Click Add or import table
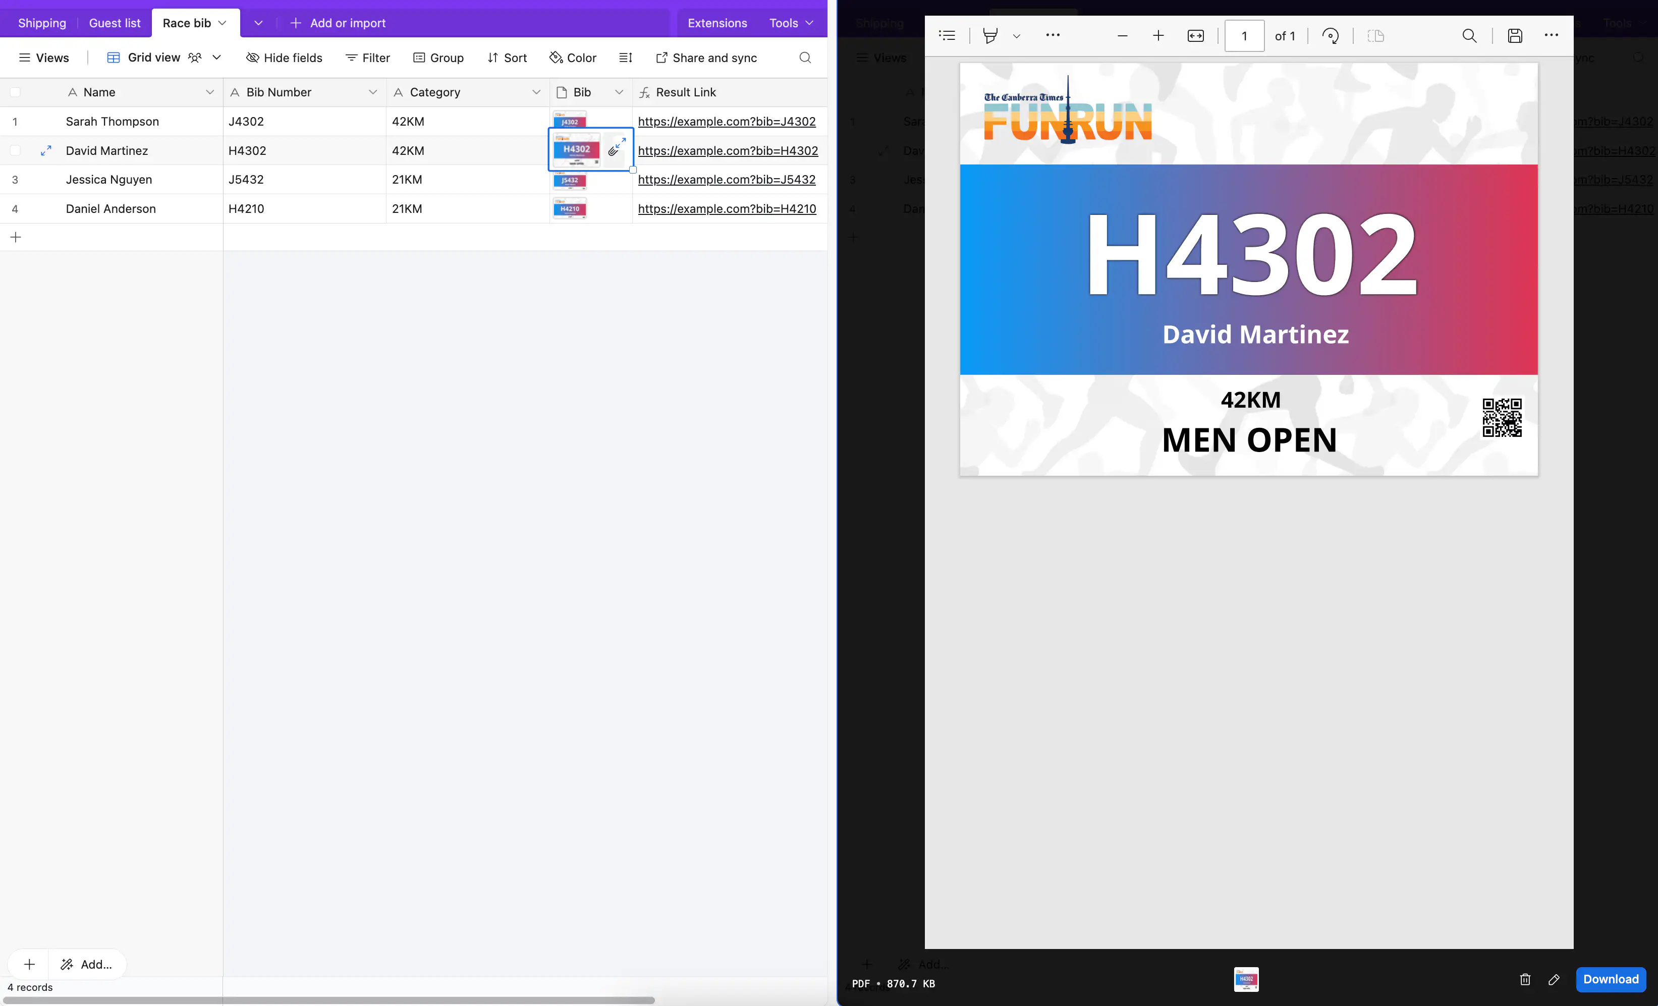 click(x=338, y=23)
